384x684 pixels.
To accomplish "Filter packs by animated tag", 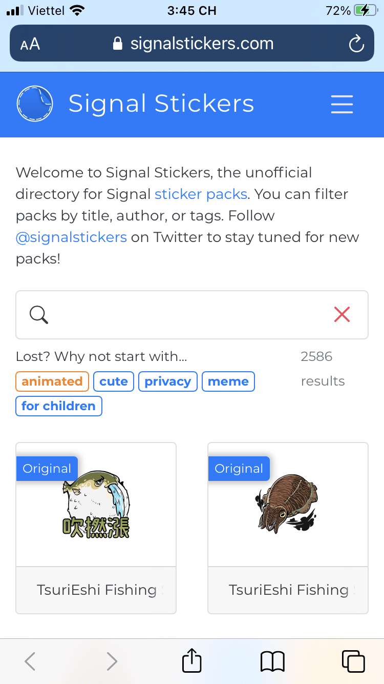I will [x=52, y=381].
